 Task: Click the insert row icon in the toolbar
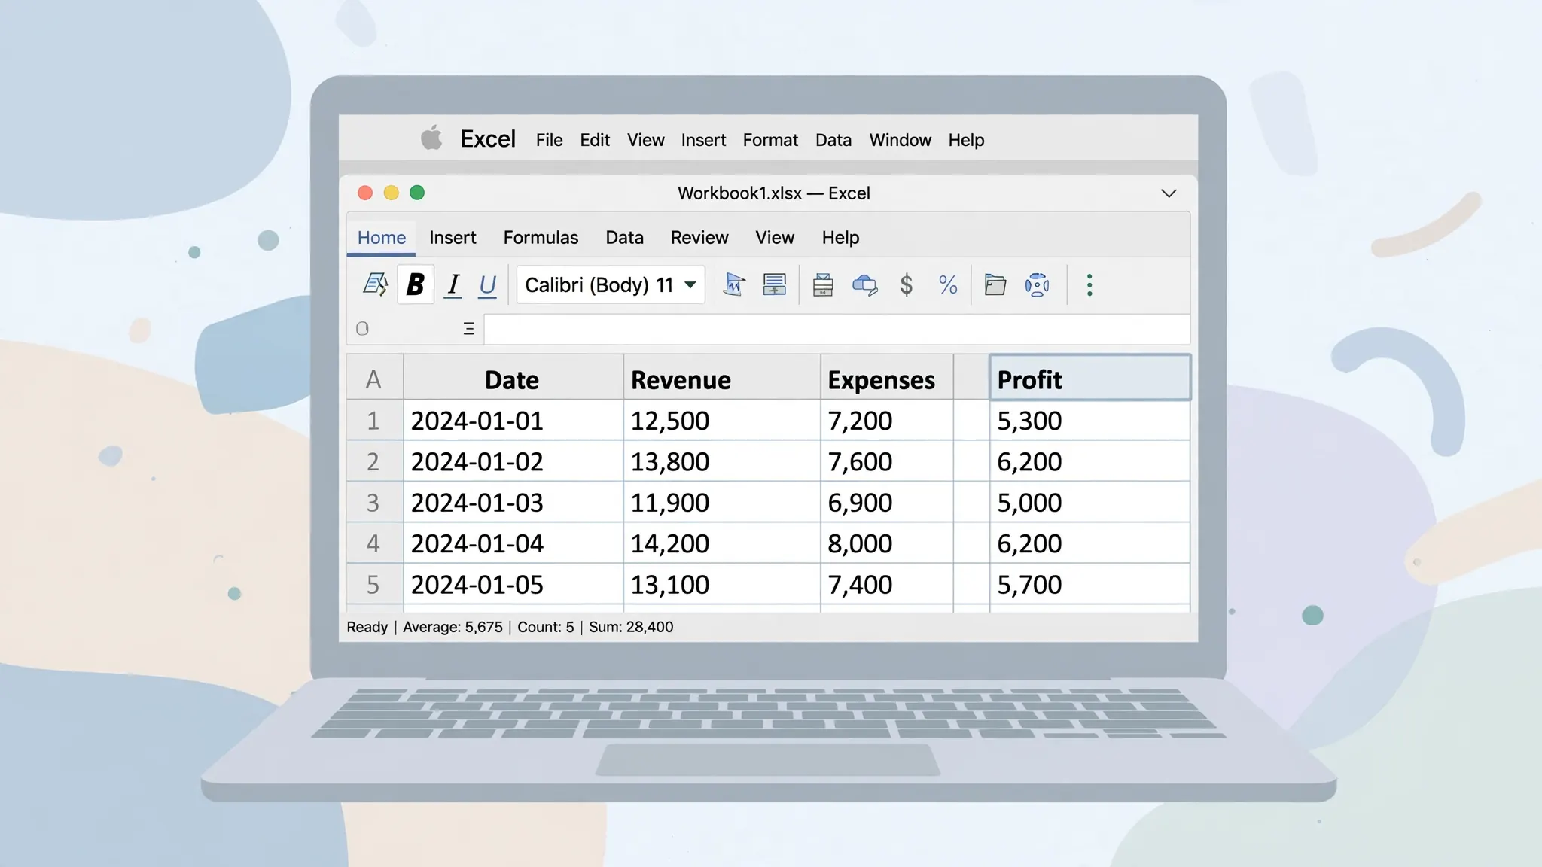pyautogui.click(x=774, y=284)
